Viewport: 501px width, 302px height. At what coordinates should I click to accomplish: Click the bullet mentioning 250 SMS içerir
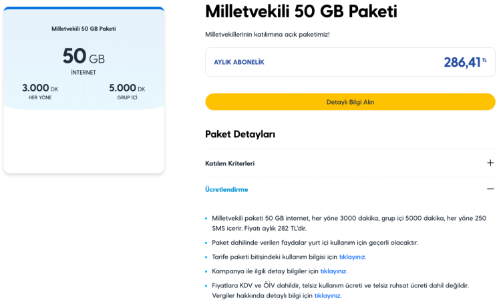pos(349,223)
